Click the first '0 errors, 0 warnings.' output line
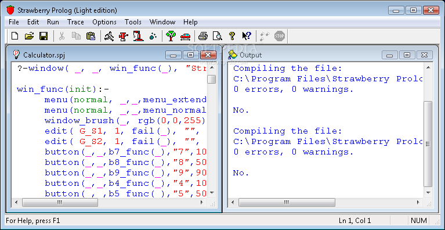Viewport: 445px width, 230px height. coord(294,89)
